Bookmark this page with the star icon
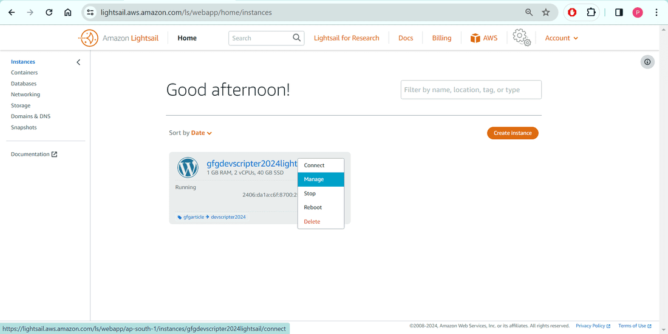 click(x=546, y=12)
